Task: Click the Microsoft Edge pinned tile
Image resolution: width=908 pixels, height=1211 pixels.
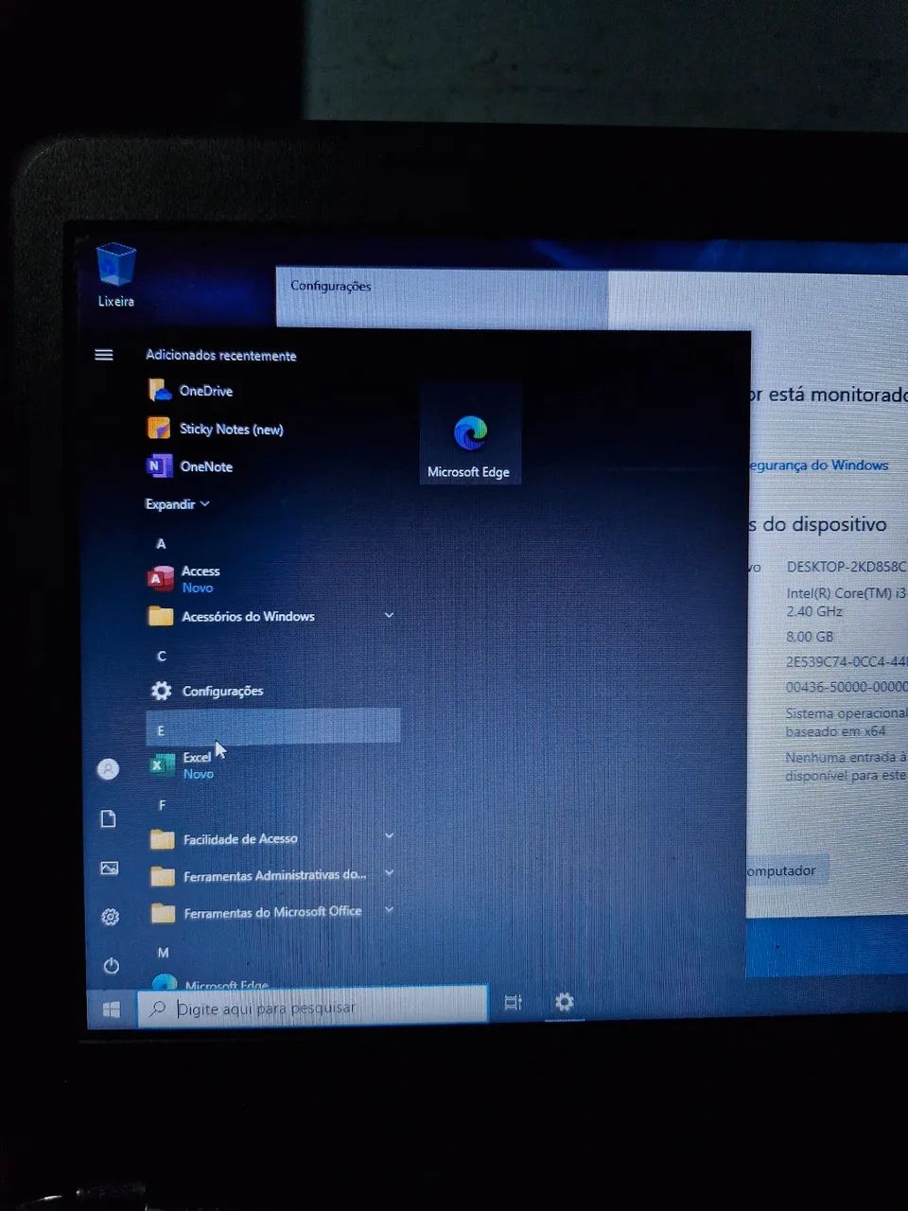Action: (x=469, y=434)
